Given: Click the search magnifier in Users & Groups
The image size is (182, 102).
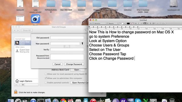Looking at the screenshot, I should click(x=86, y=30).
